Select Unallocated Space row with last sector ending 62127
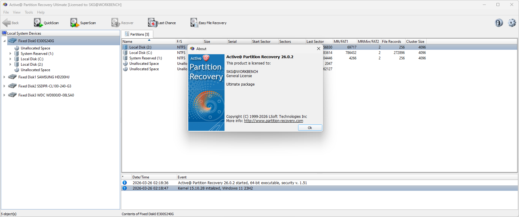The image size is (519, 217). pyautogui.click(x=319, y=69)
